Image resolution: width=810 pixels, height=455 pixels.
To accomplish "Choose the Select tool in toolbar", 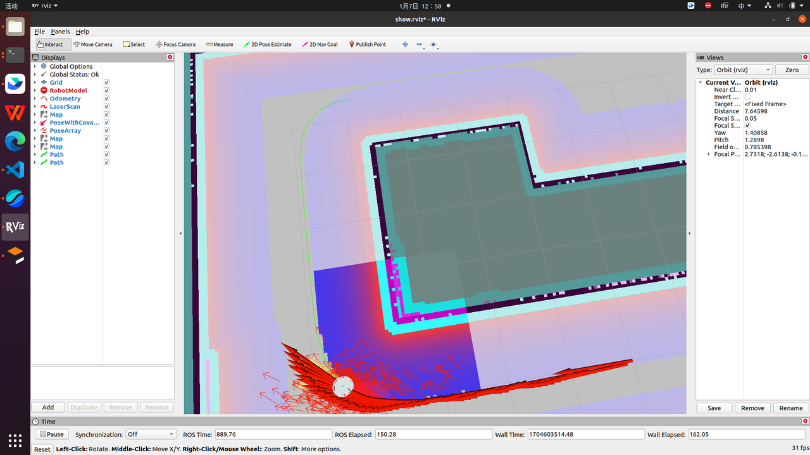I will 134,44.
